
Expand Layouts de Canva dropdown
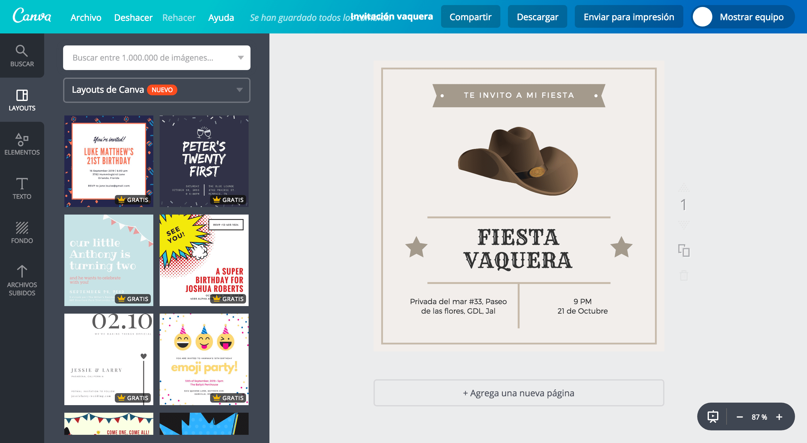pyautogui.click(x=157, y=90)
